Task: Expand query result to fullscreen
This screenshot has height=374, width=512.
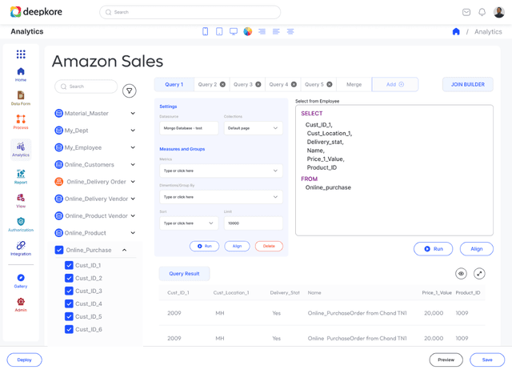Action: [x=479, y=274]
